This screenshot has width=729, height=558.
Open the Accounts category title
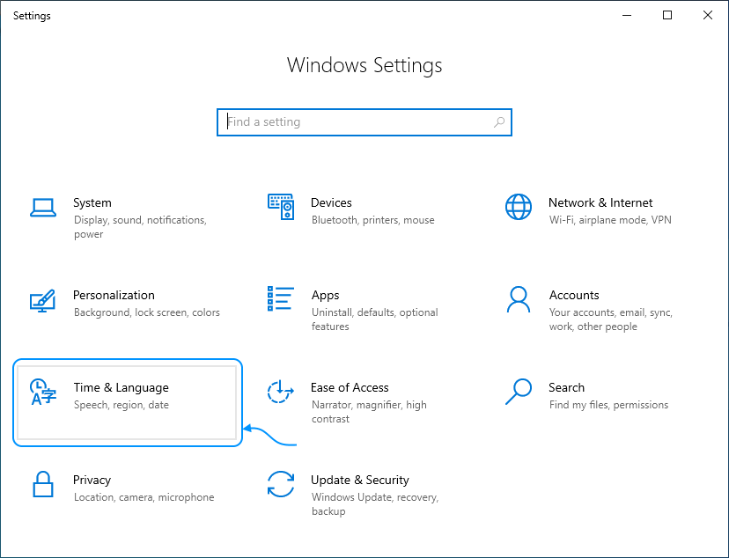pos(574,295)
